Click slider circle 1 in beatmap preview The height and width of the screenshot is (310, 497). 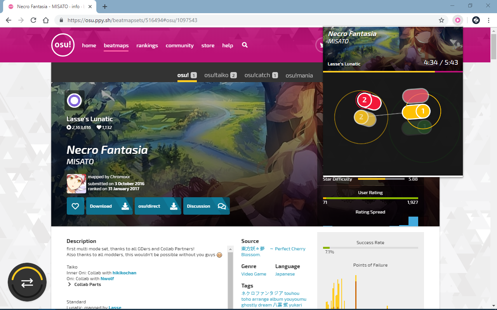(423, 112)
